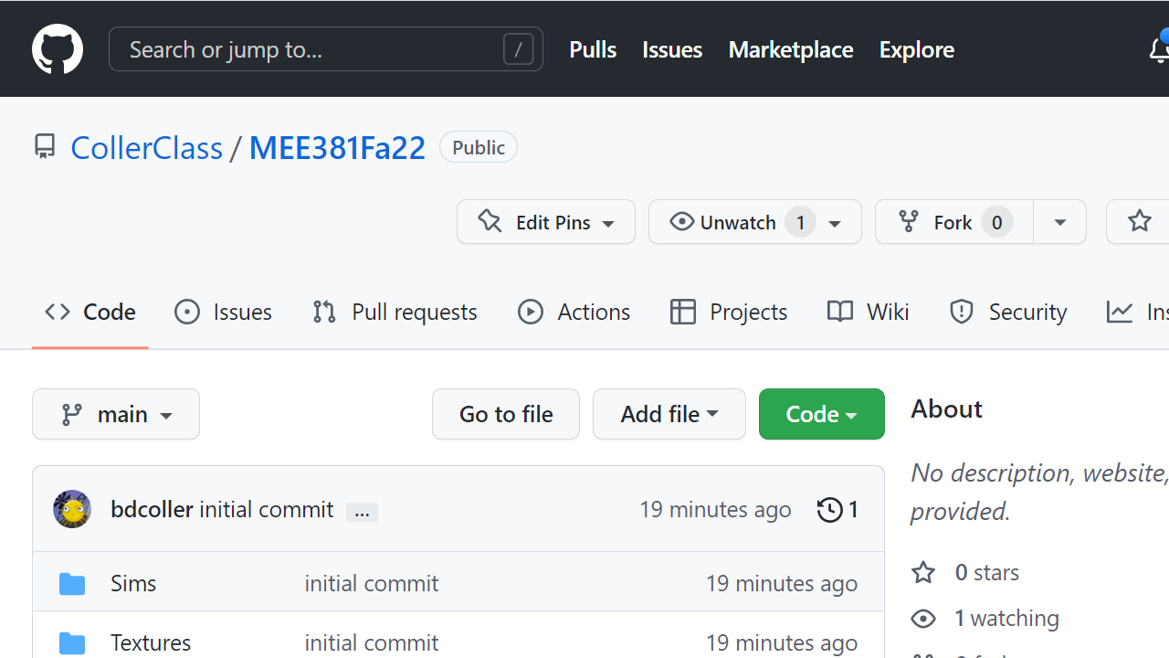Open the Sims folder

click(133, 583)
